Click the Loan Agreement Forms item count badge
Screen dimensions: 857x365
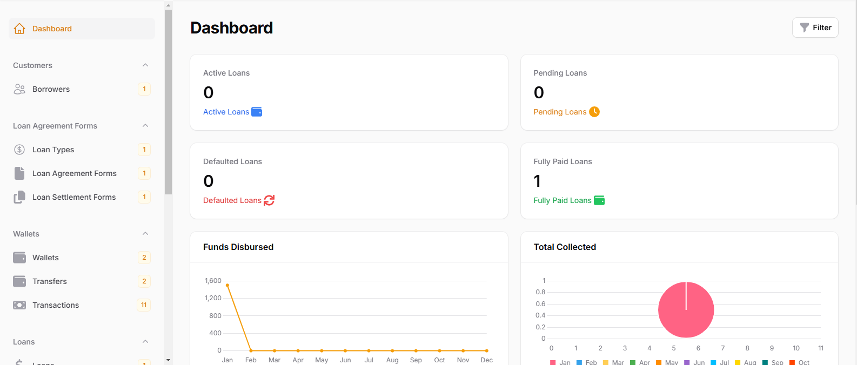tap(144, 173)
